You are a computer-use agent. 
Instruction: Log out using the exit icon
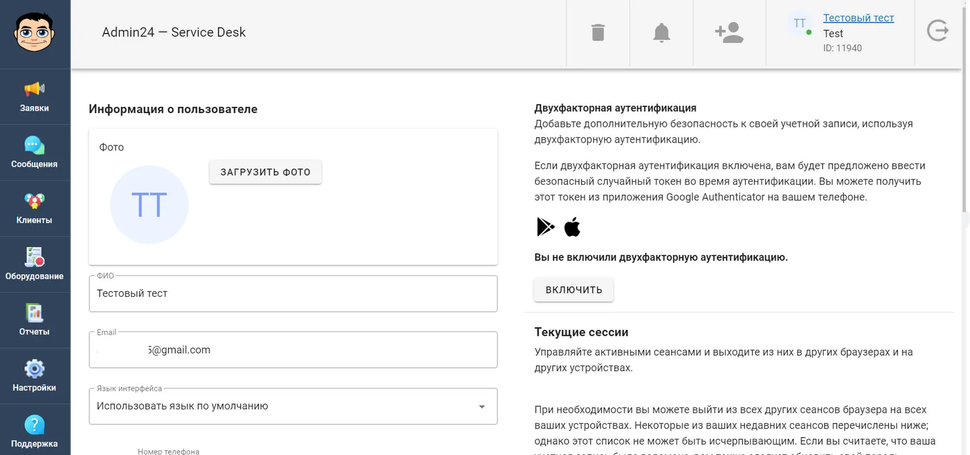(x=938, y=31)
